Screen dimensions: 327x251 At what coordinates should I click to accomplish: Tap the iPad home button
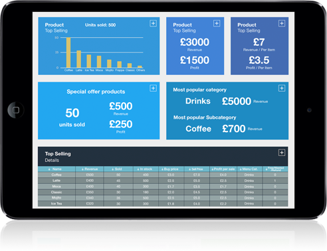[16, 110]
